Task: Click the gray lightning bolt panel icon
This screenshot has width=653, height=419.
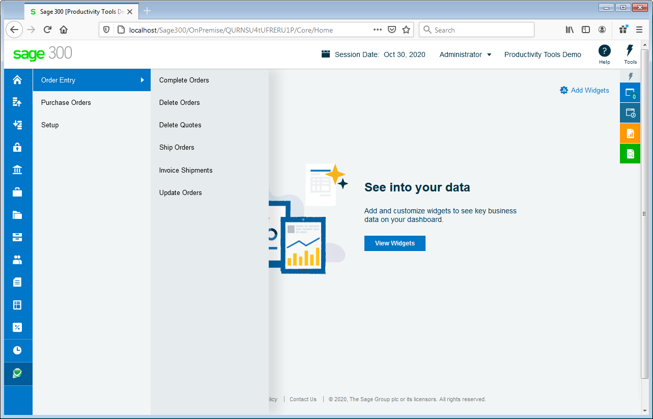Action: click(x=630, y=76)
